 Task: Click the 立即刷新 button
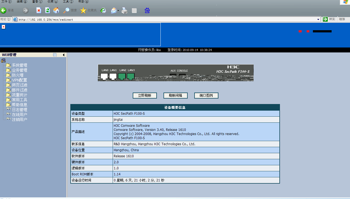145,96
